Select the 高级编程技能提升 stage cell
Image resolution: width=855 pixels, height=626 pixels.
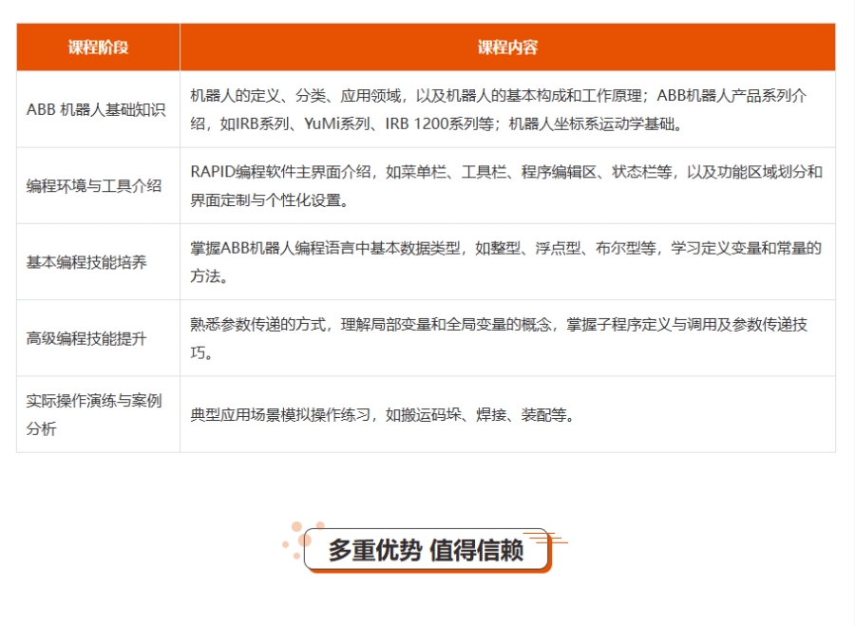coord(86,338)
